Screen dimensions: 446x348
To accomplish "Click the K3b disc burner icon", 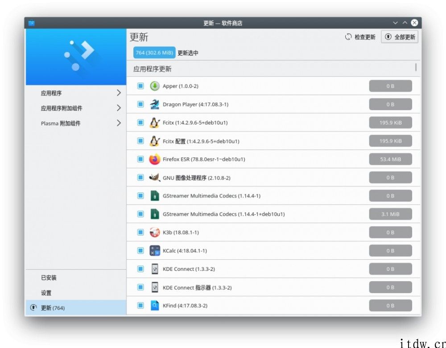I will click(154, 233).
